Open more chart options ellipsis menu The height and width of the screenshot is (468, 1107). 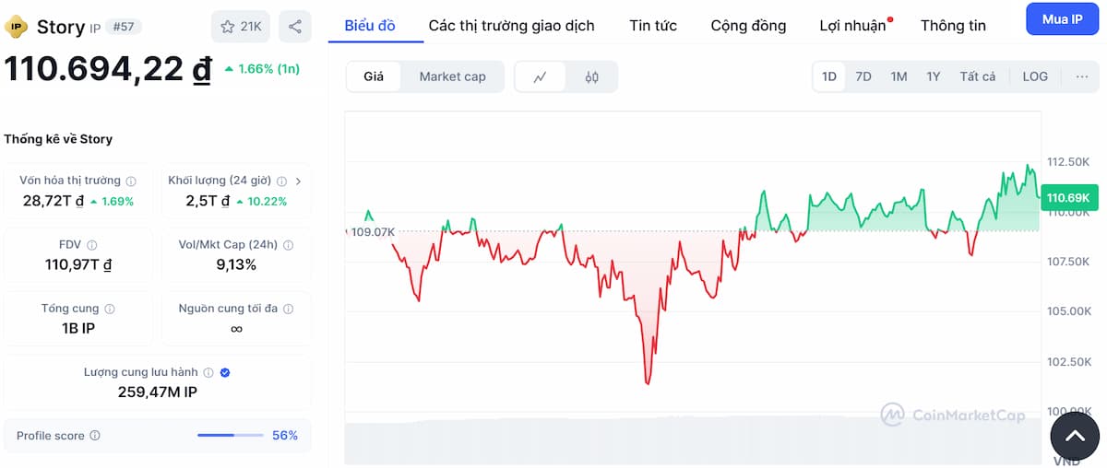pyautogui.click(x=1082, y=76)
